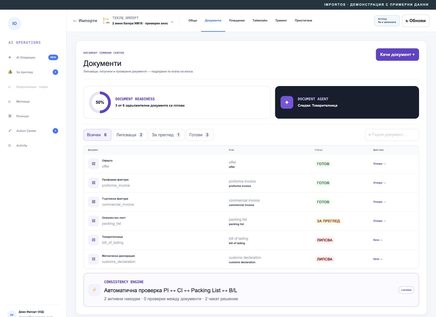Click the bell icon За преглед

(10, 72)
